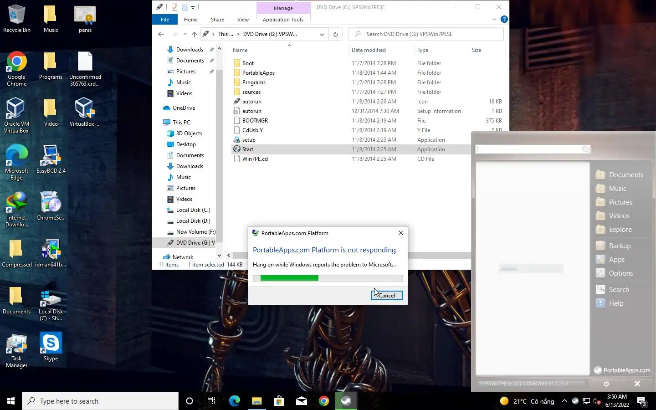Viewport: 656px width, 410px height.
Task: Switch to Share ribbon tab
Action: [x=217, y=20]
